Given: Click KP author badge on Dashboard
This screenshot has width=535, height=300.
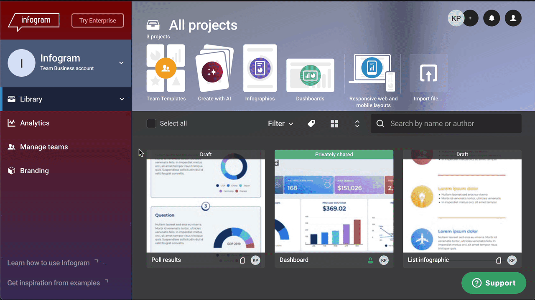Looking at the screenshot, I should pyautogui.click(x=384, y=260).
